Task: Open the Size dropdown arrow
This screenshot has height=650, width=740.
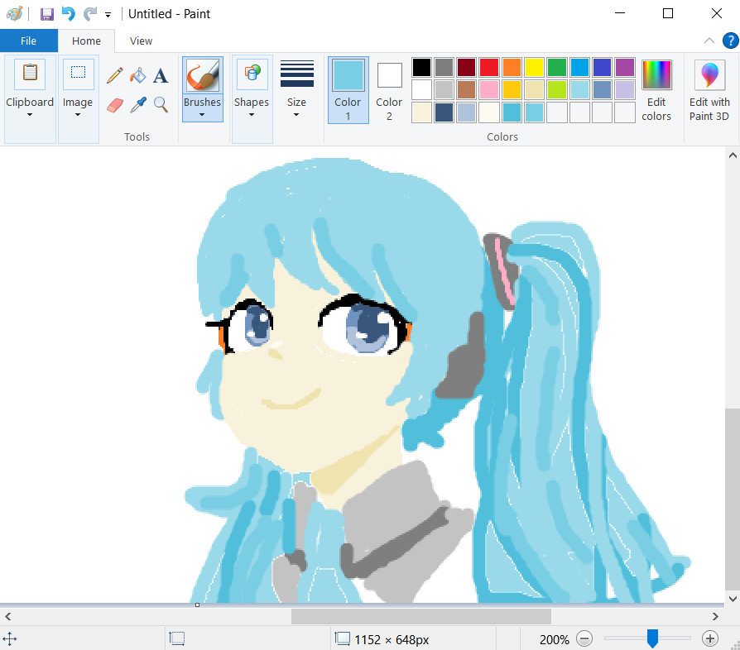Action: point(296,115)
